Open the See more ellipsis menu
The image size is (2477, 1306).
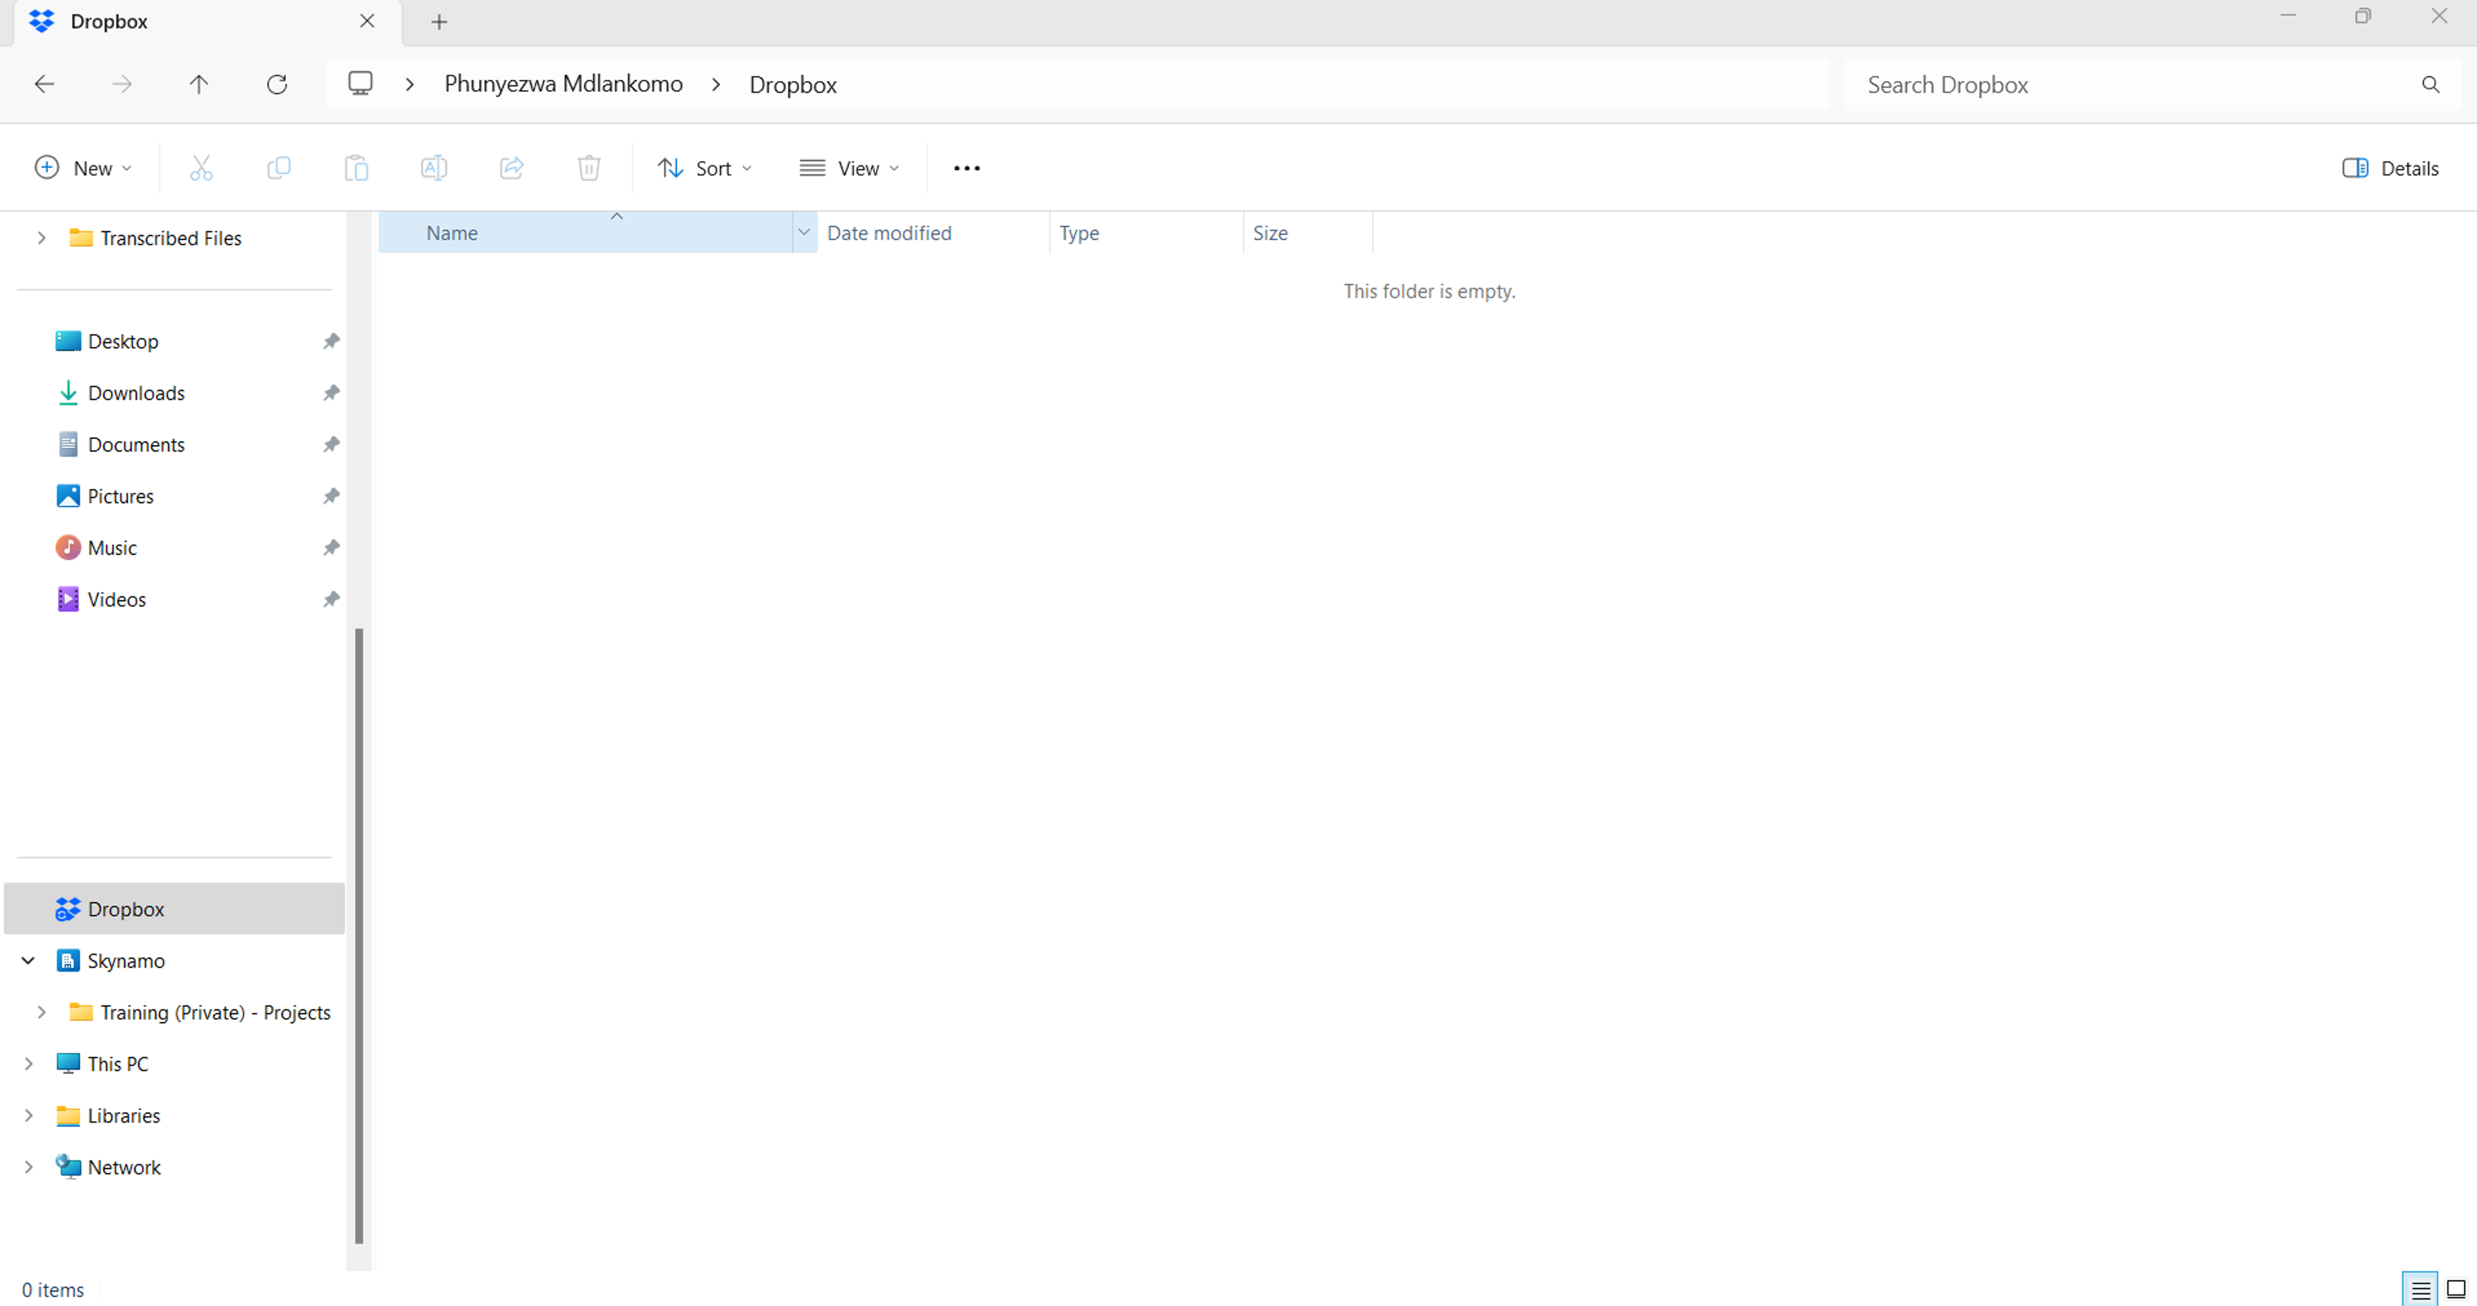click(966, 168)
